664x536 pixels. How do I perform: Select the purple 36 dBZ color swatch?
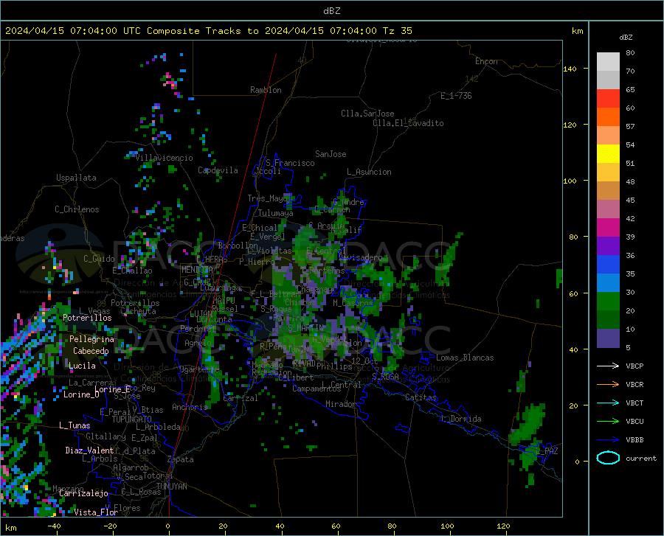coord(608,246)
